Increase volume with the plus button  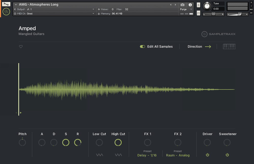coord(247,14)
